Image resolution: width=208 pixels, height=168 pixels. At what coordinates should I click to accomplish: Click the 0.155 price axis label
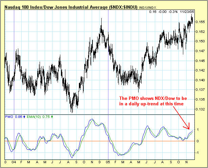pos(200,22)
